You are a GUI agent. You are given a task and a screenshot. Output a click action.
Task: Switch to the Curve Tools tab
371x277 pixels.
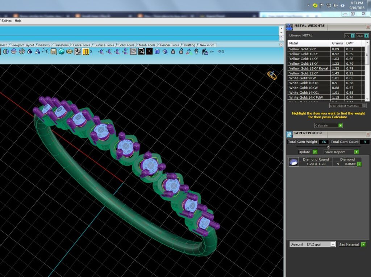[x=81, y=45]
